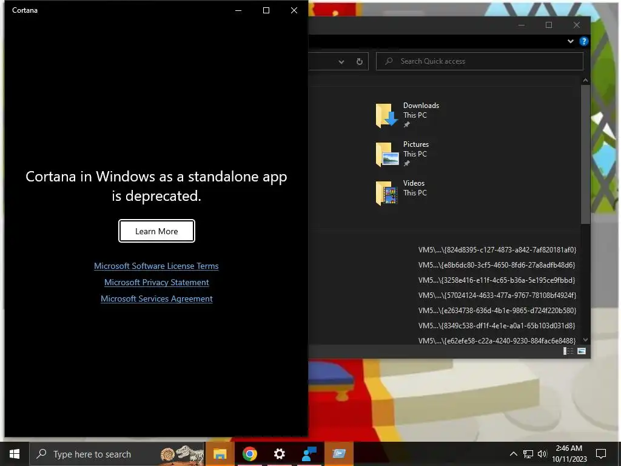Select recent file path ending 65b103d031d8
Viewport: 621px width, 466px height.
[497, 326]
